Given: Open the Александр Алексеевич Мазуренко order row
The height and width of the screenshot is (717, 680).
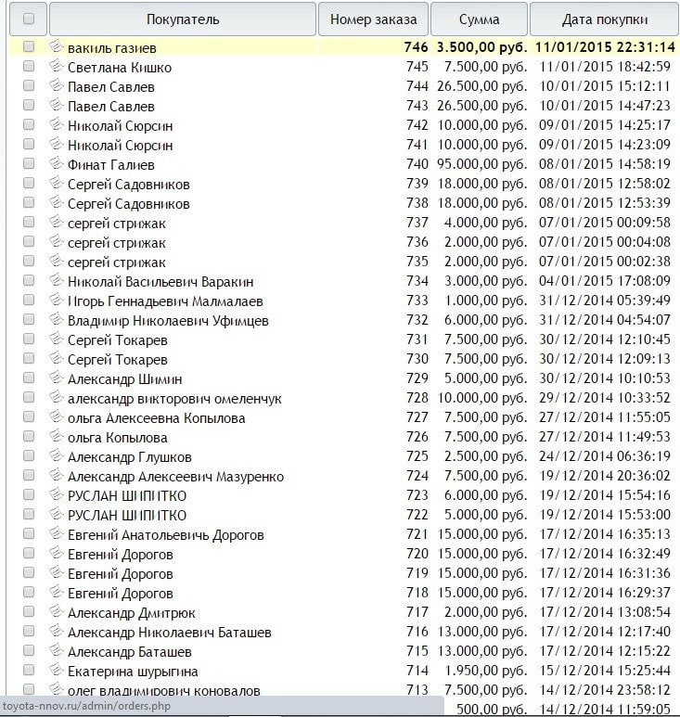Looking at the screenshot, I should [x=175, y=477].
